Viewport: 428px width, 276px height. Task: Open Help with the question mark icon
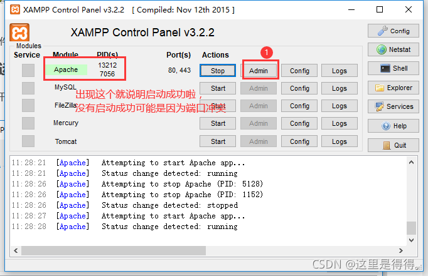(x=393, y=126)
